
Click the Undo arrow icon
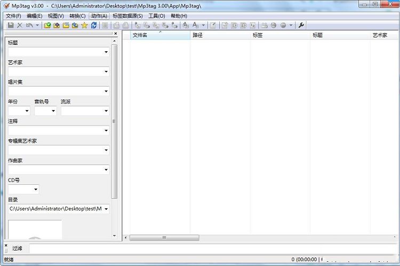(29, 25)
